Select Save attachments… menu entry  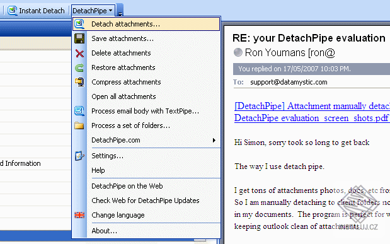(146, 38)
